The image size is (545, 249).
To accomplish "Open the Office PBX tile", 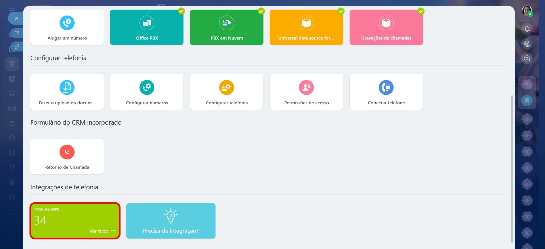I will click(147, 27).
